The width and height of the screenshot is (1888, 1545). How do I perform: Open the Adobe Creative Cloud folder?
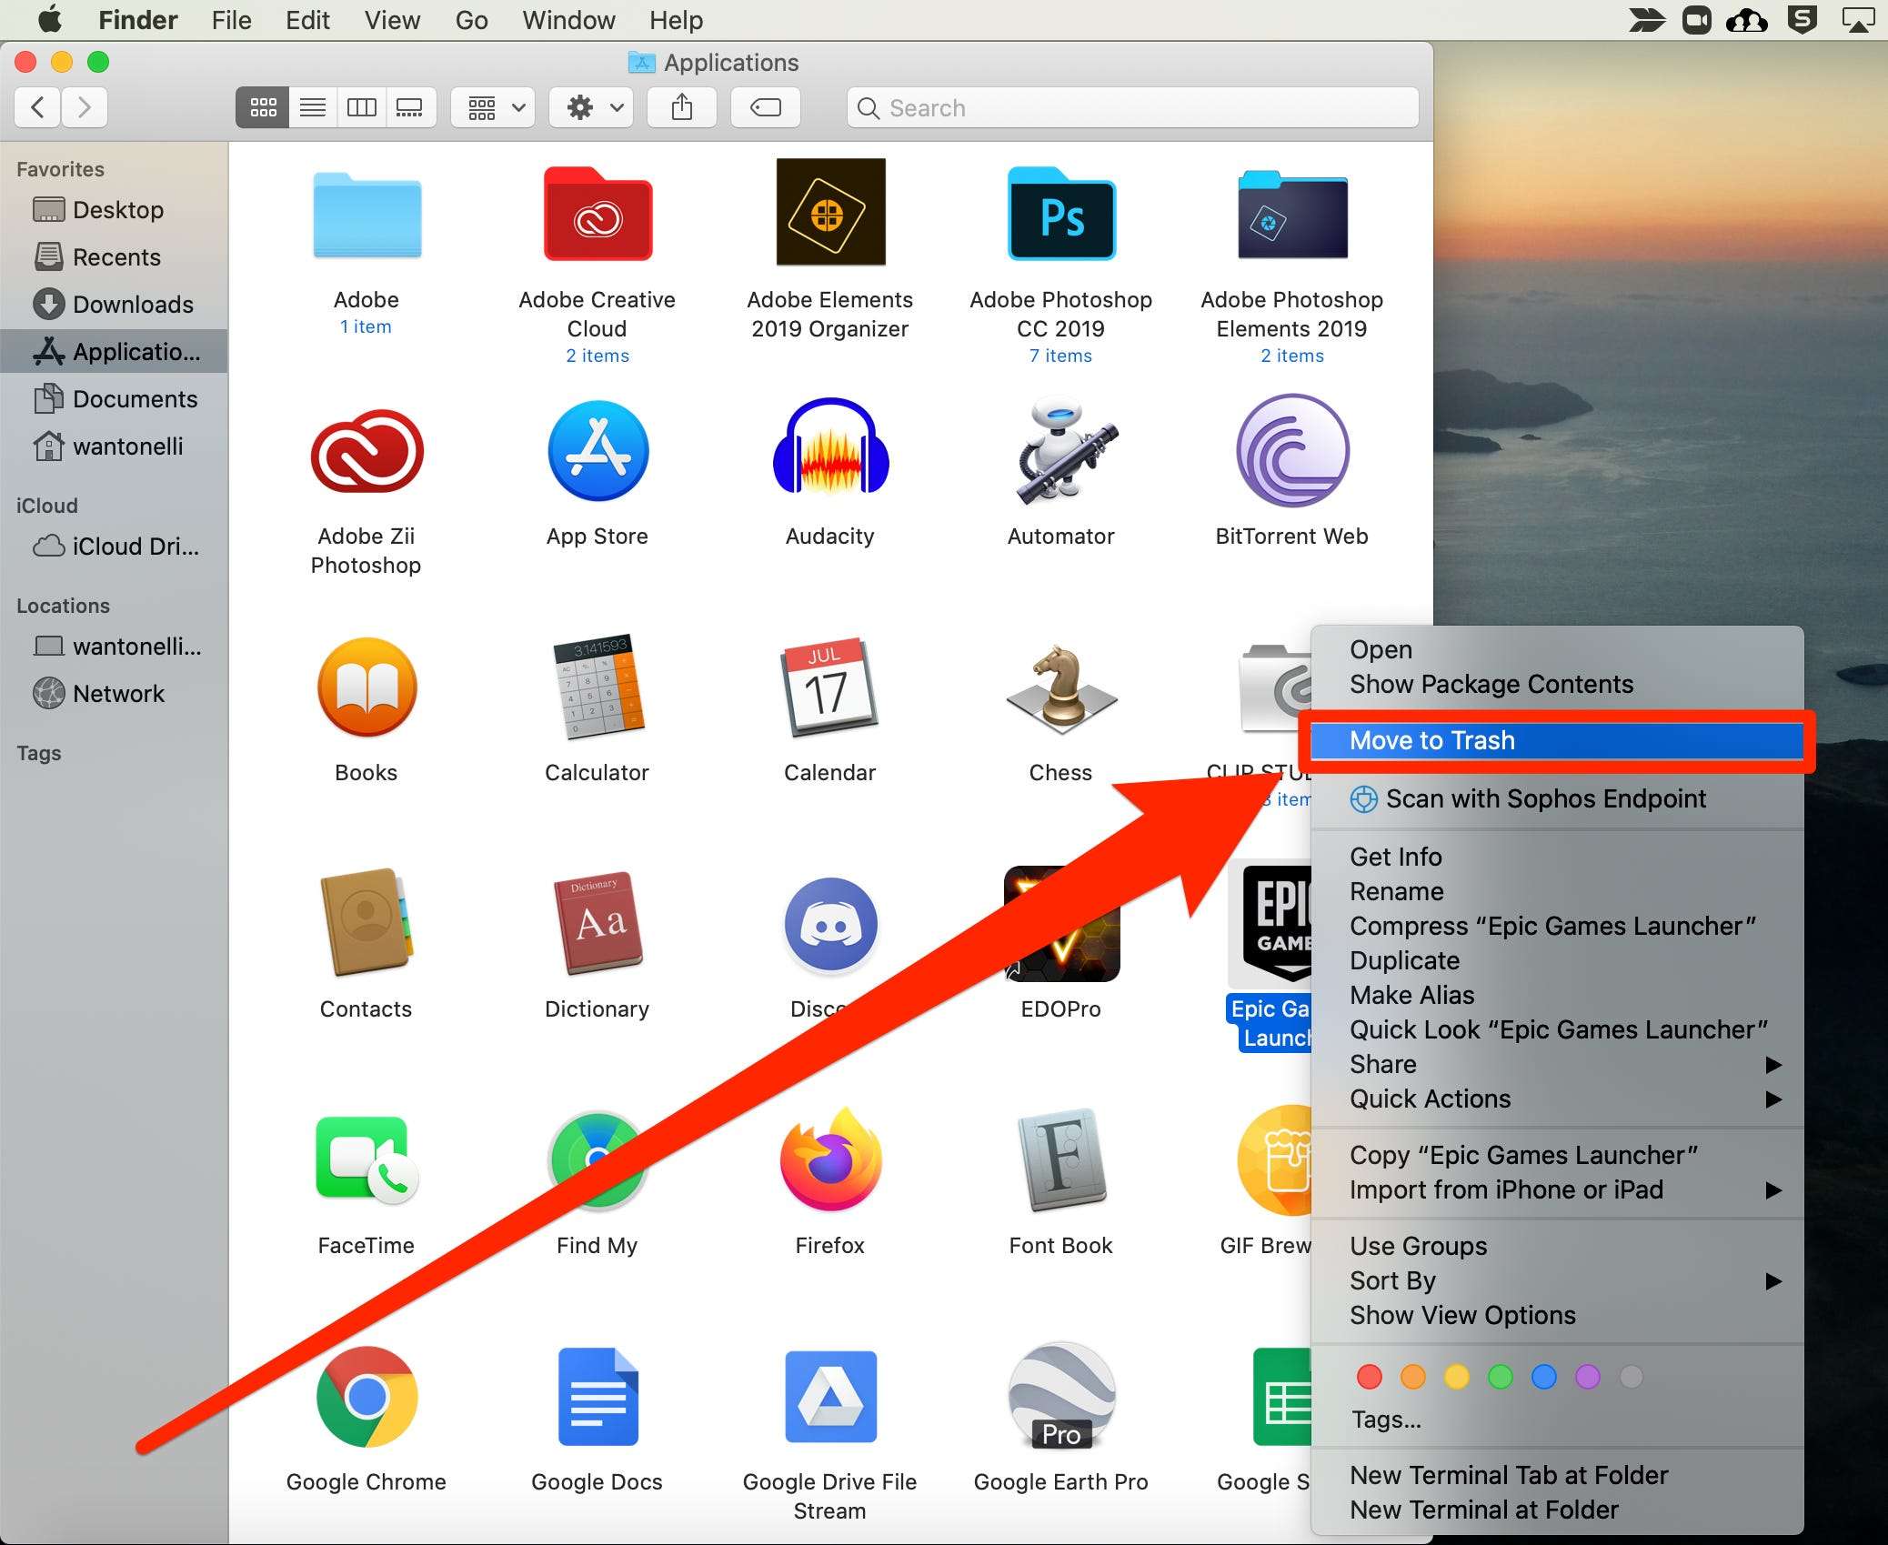598,216
